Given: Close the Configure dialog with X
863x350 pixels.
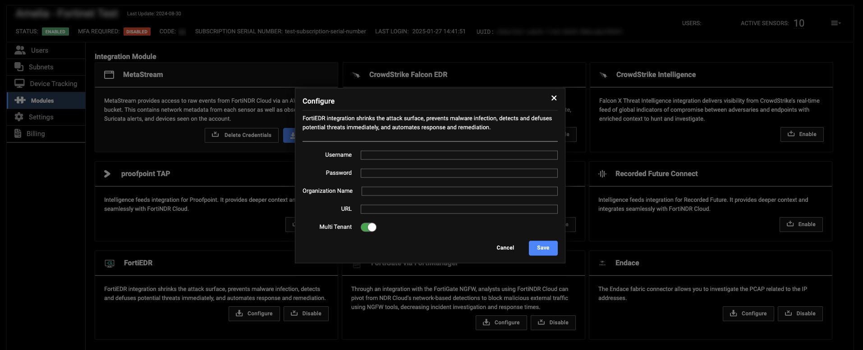Looking at the screenshot, I should click(554, 98).
